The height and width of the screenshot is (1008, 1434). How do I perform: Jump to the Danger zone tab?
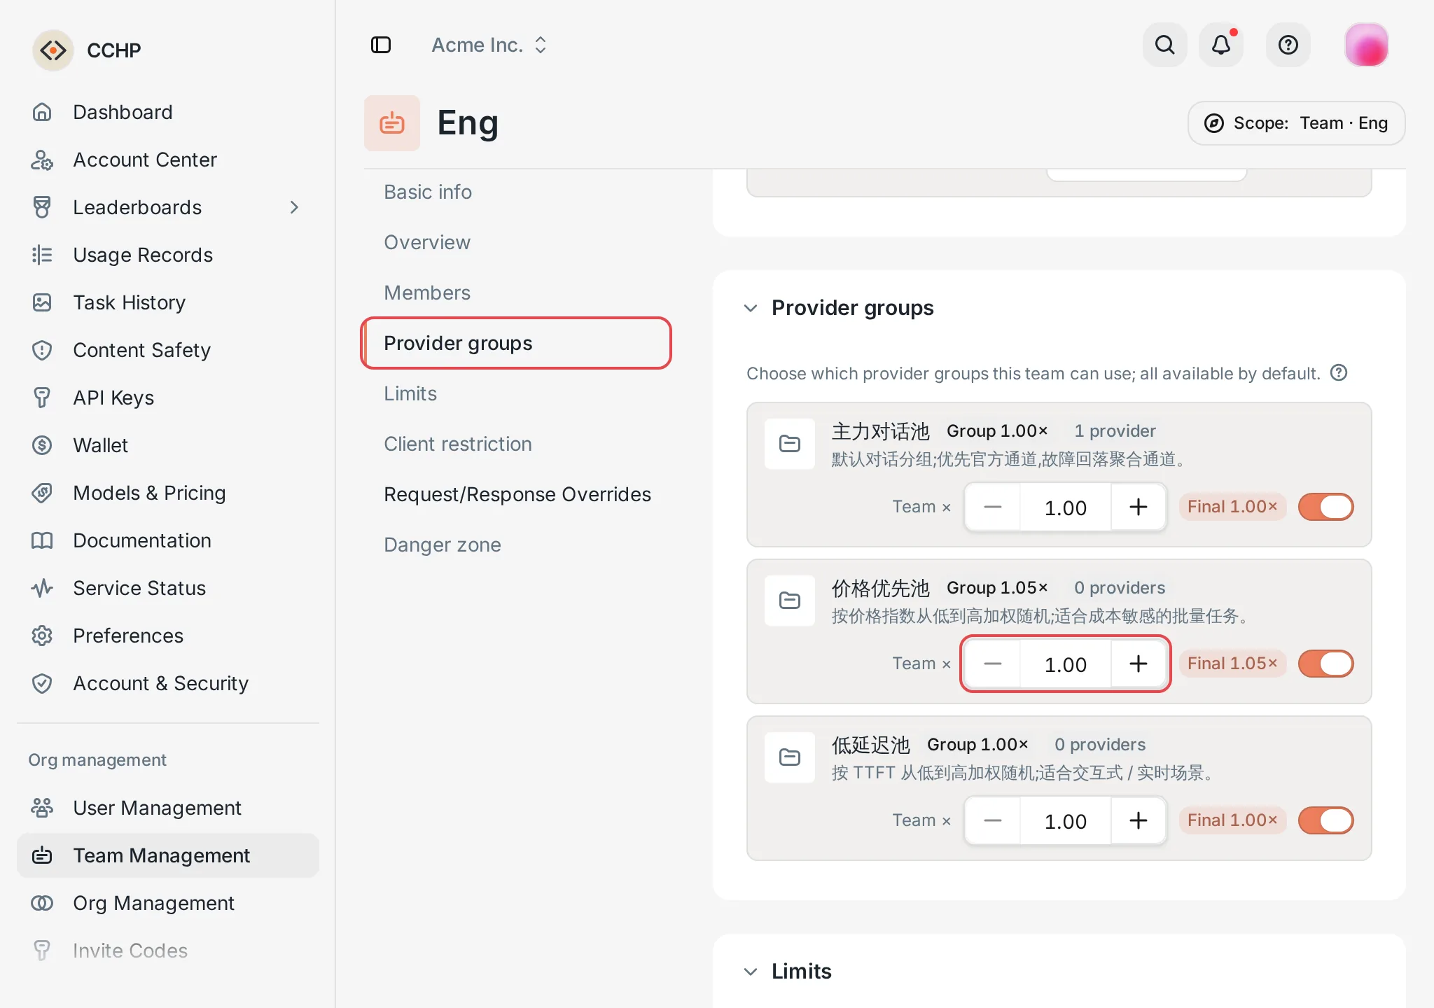click(516, 545)
